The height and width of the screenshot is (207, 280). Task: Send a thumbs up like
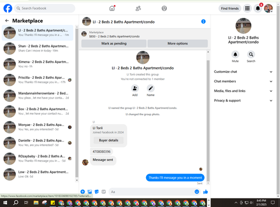pos(206,192)
